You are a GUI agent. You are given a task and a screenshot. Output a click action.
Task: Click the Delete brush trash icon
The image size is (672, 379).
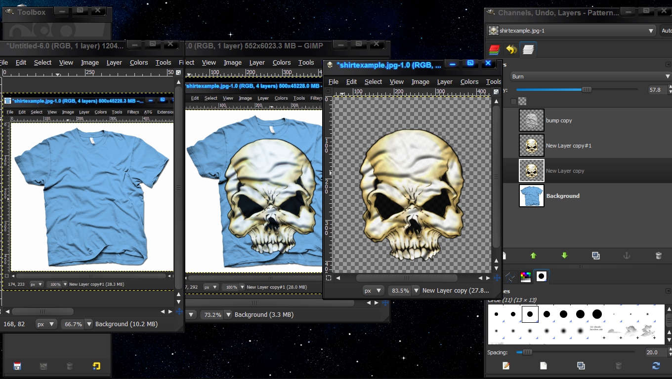[619, 366]
